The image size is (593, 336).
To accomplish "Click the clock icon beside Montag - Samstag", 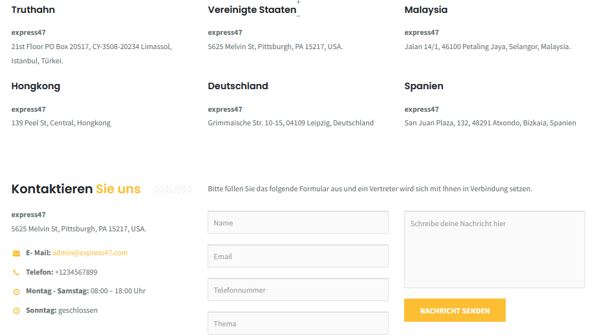I will (16, 292).
